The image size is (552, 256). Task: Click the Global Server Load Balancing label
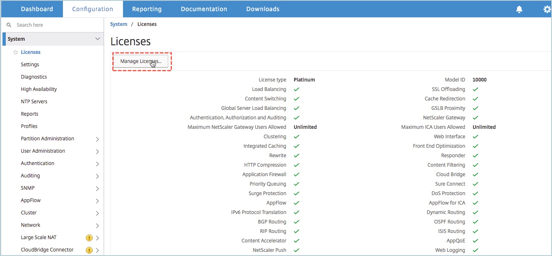point(253,108)
